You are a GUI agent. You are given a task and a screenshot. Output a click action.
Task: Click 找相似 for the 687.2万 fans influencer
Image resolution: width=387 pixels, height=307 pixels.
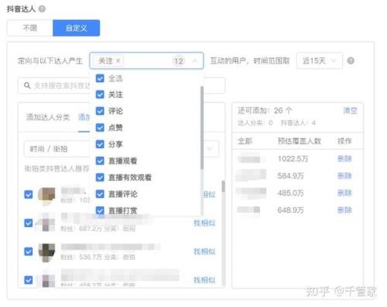(x=204, y=222)
